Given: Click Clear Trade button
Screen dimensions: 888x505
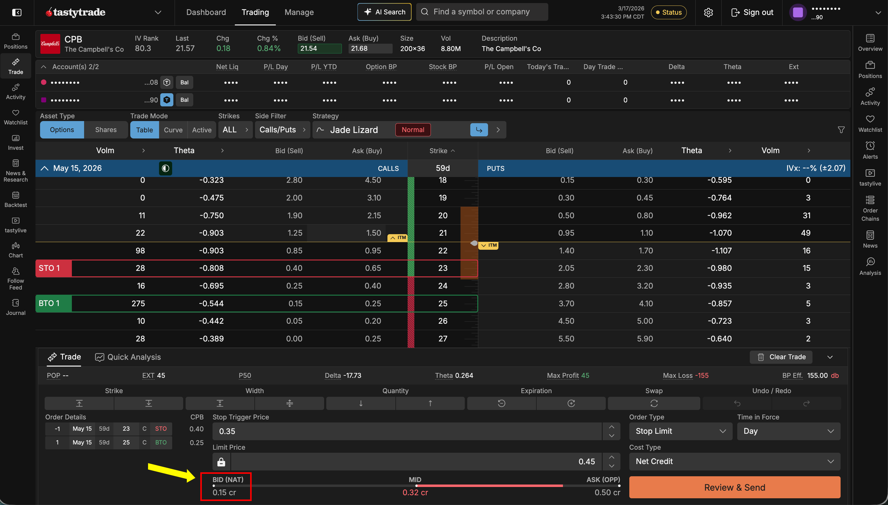Looking at the screenshot, I should pyautogui.click(x=781, y=357).
